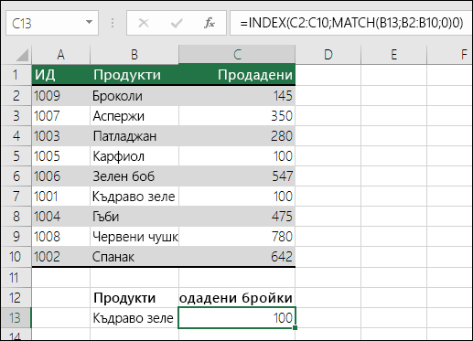Screen dimensions: 473x341
Task: Click into the formula bar text
Action: click(350, 23)
